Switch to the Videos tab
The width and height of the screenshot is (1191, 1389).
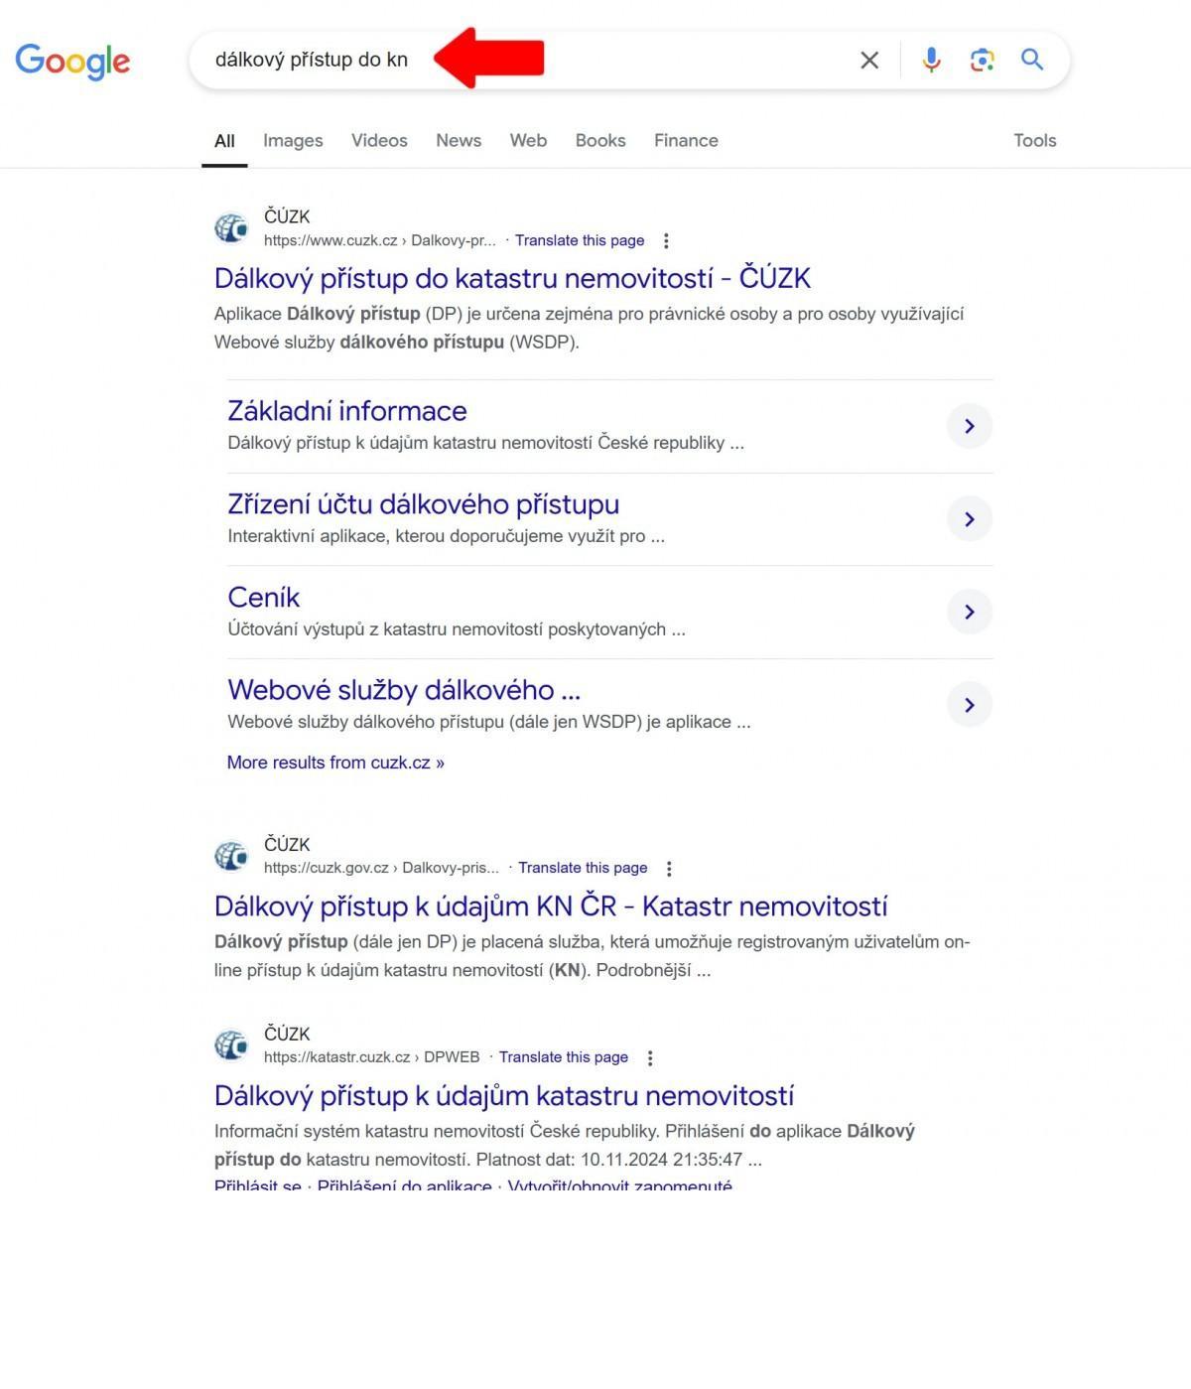point(379,141)
